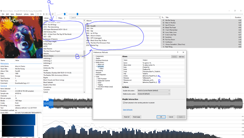
Task: Open Middle button action dropdown
Action: pos(154,94)
